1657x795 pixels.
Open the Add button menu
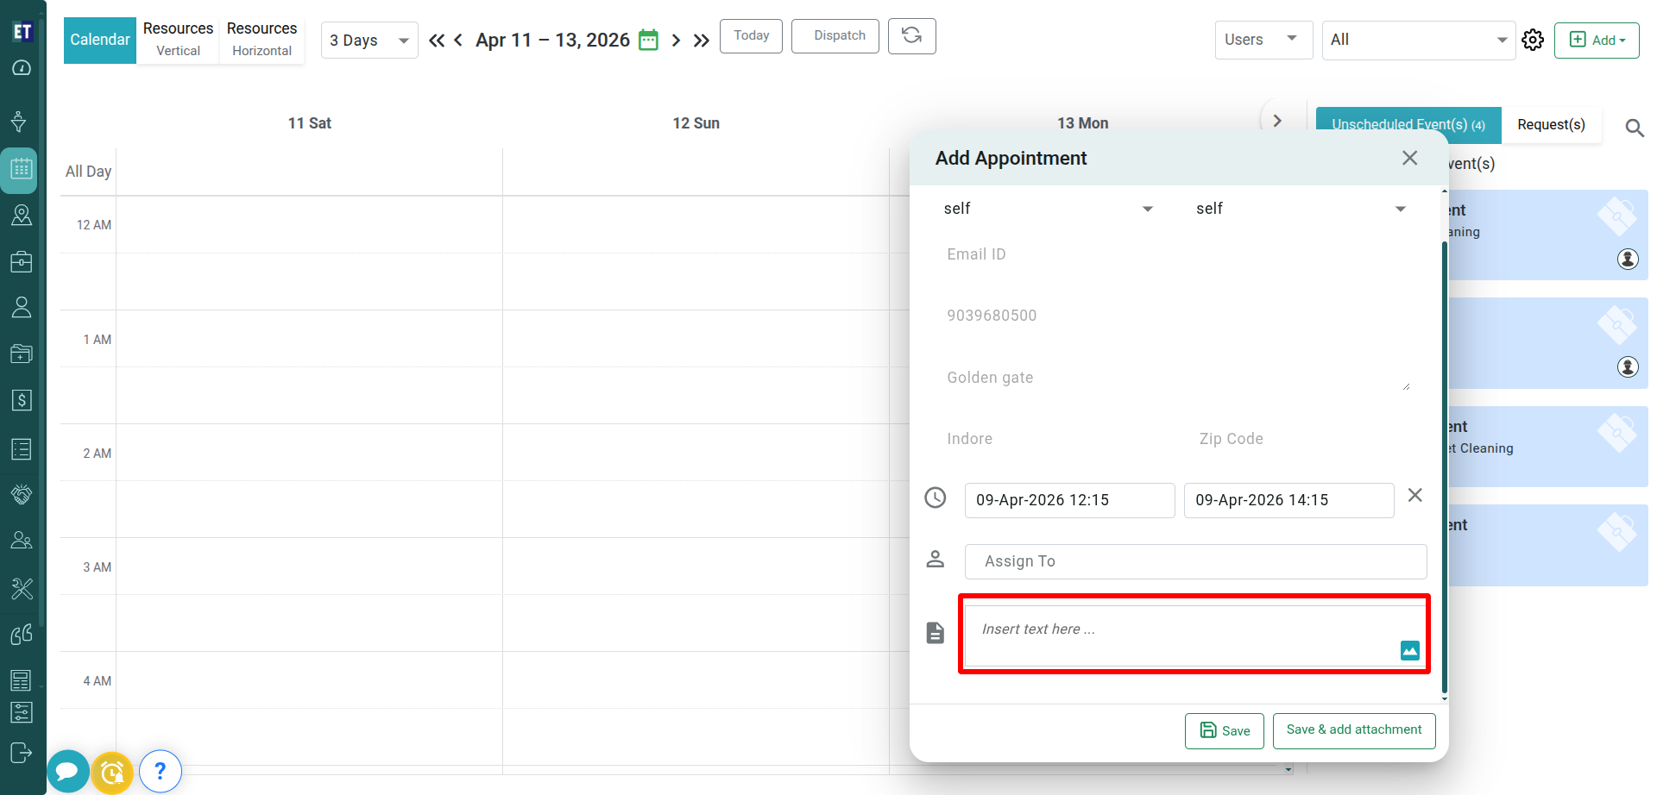pos(1596,41)
